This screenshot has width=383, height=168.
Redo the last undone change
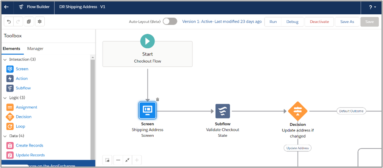(x=18, y=22)
